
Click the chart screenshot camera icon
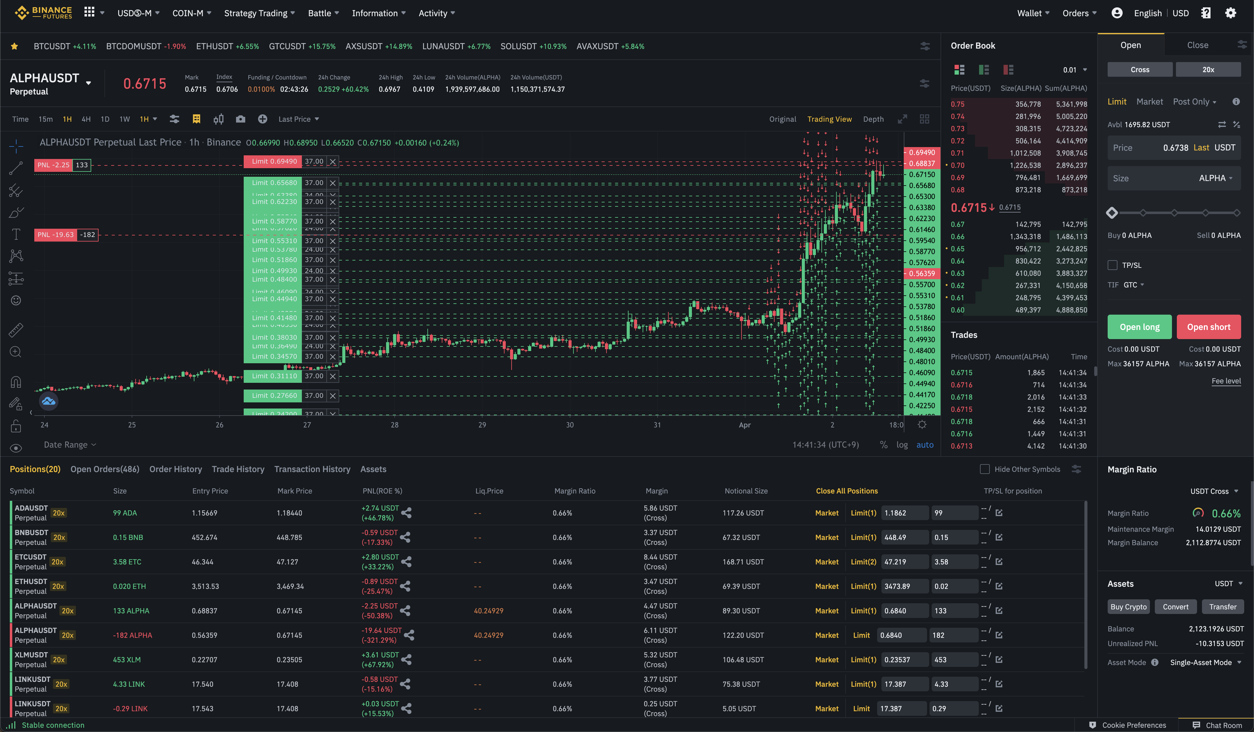click(240, 119)
